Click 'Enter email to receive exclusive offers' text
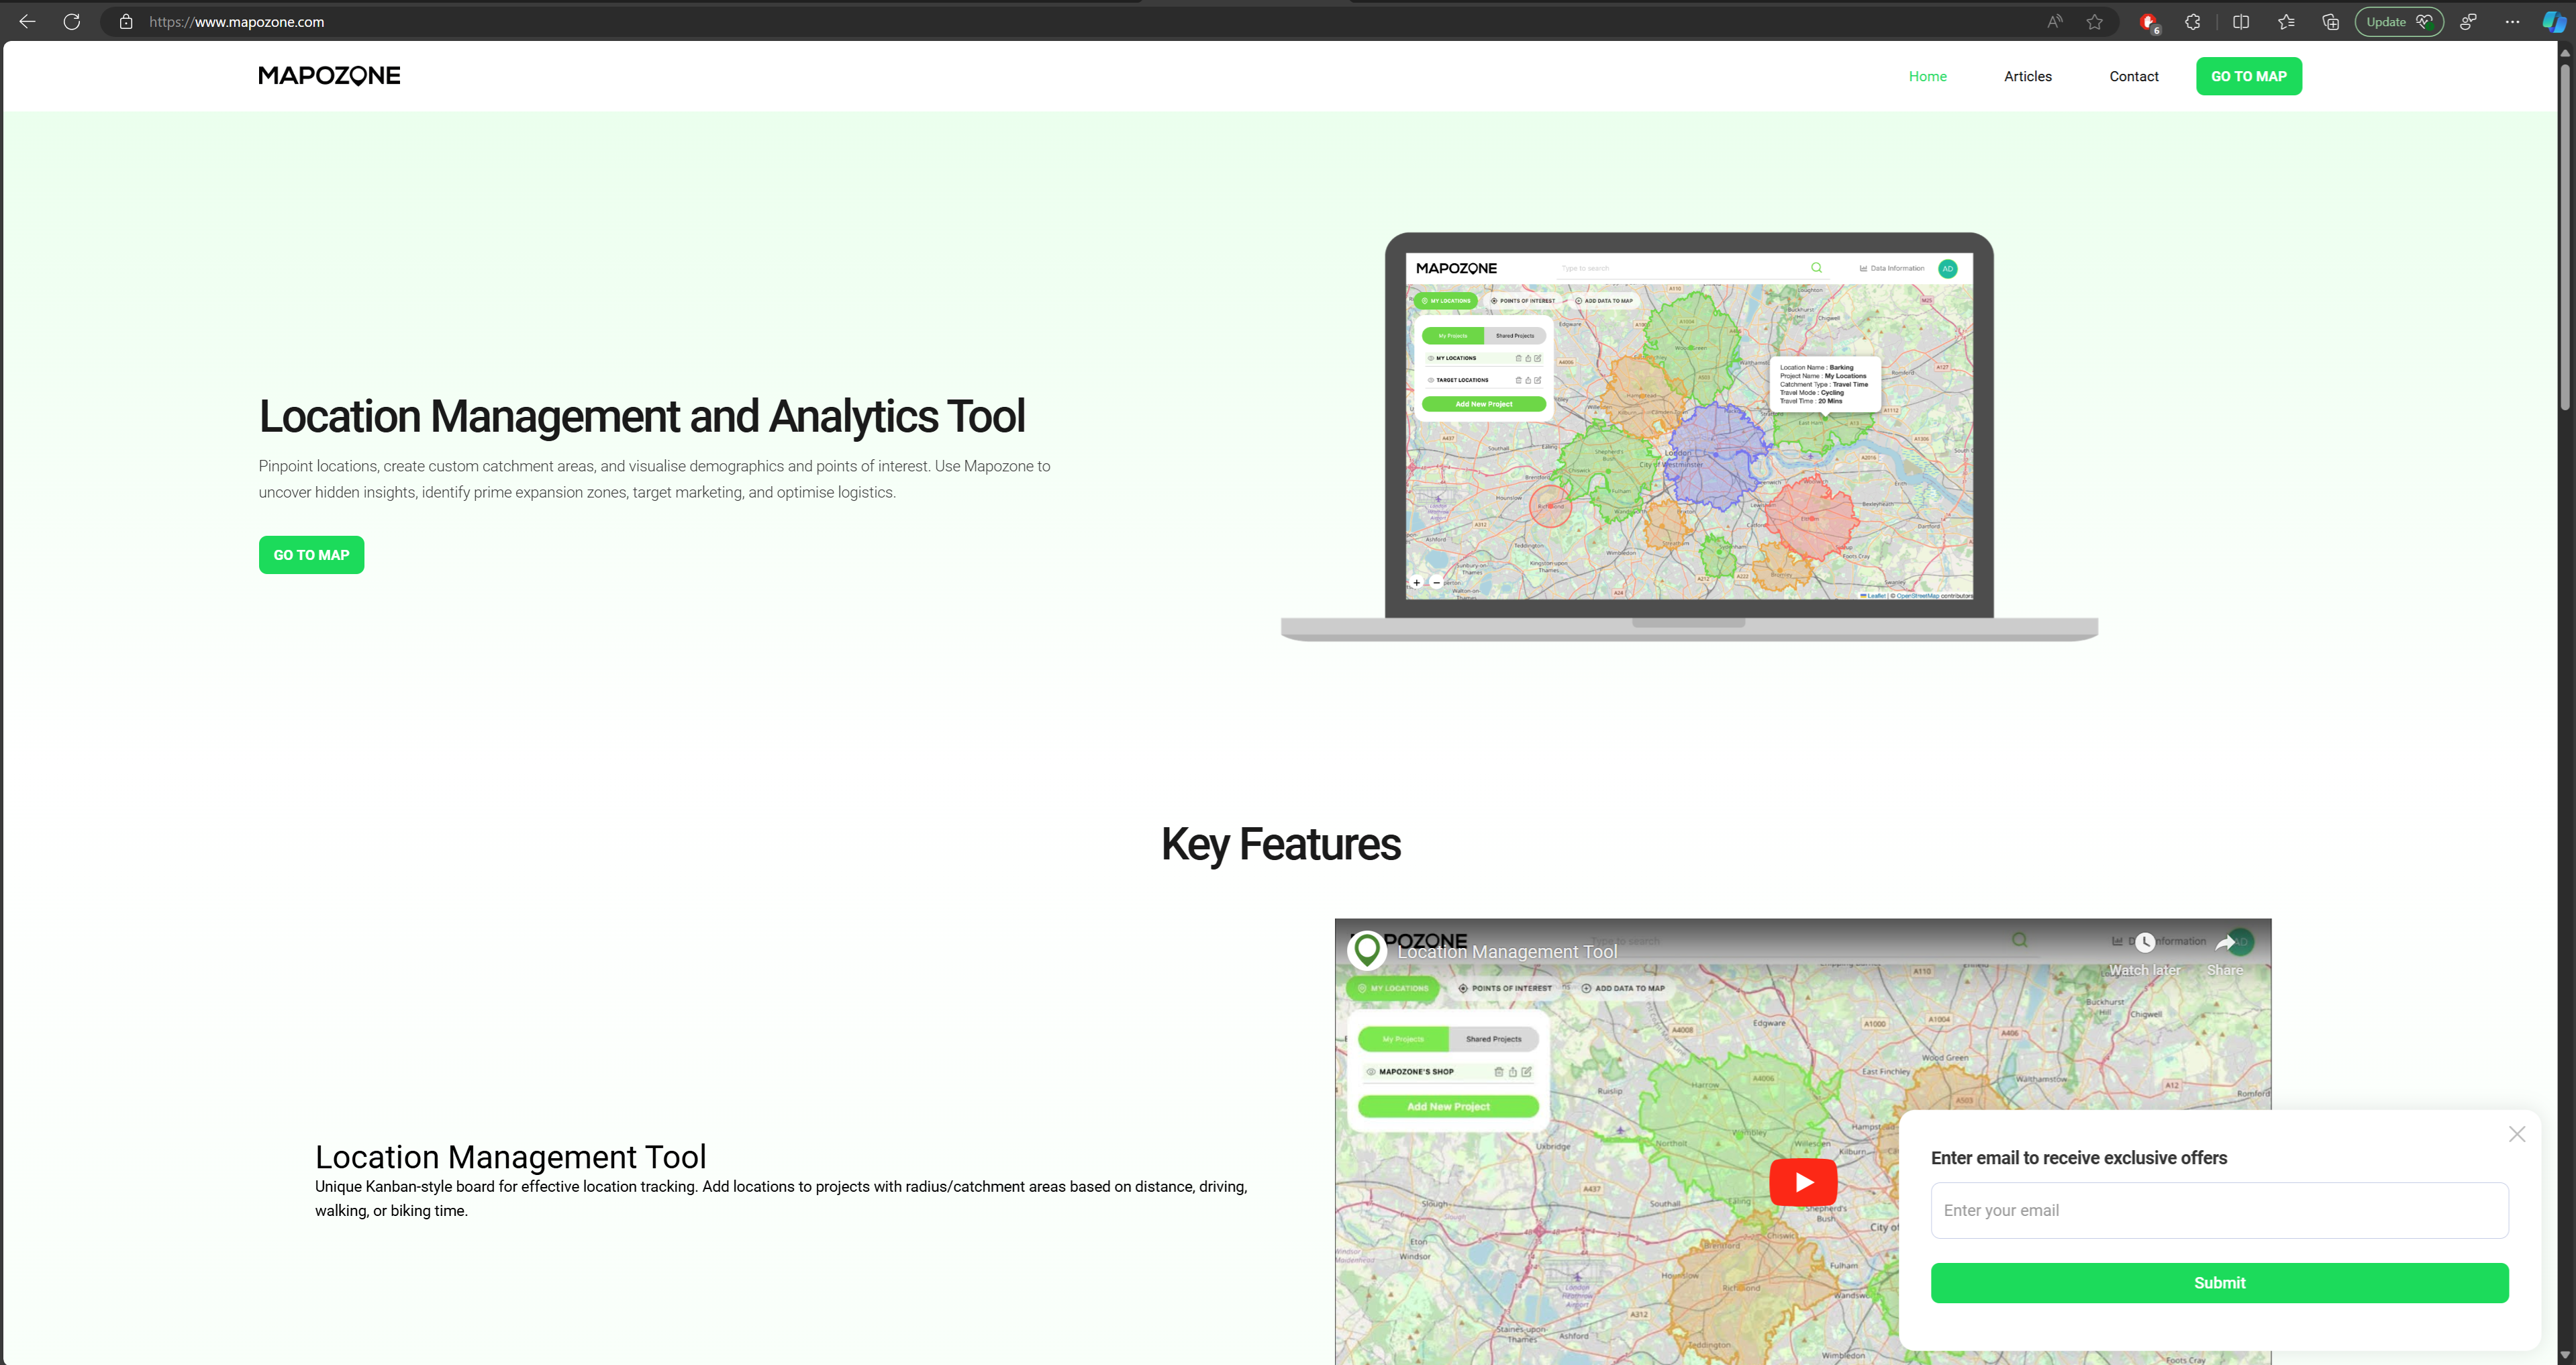The image size is (2576, 1365). pyautogui.click(x=2079, y=1158)
